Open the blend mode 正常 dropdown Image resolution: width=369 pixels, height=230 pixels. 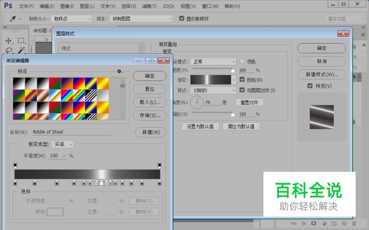tap(213, 61)
